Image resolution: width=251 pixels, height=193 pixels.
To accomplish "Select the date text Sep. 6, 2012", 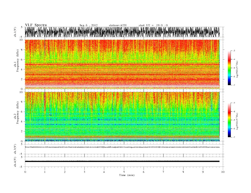I will [88, 25].
